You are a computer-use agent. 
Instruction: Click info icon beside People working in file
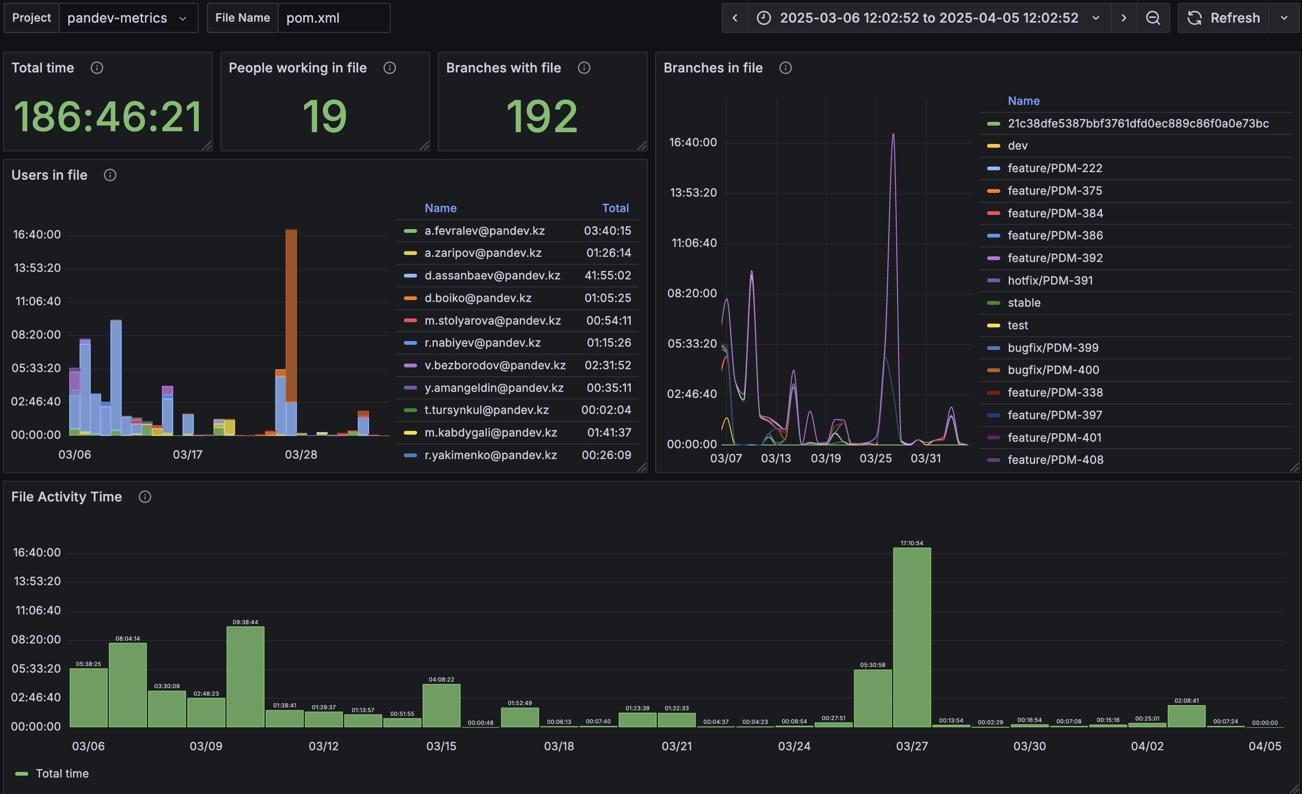[389, 68]
